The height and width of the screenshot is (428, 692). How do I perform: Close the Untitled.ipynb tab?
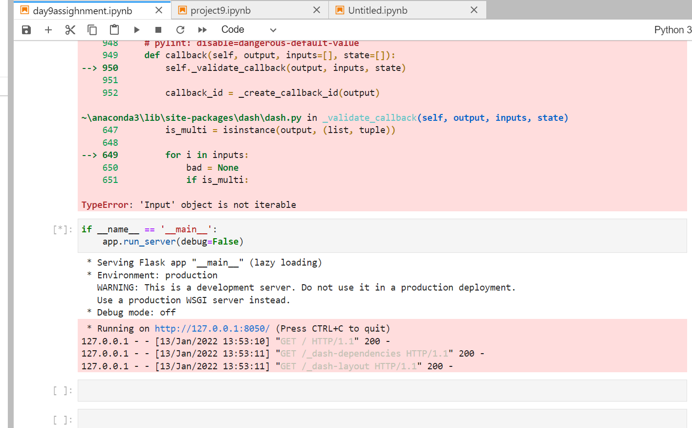[474, 10]
